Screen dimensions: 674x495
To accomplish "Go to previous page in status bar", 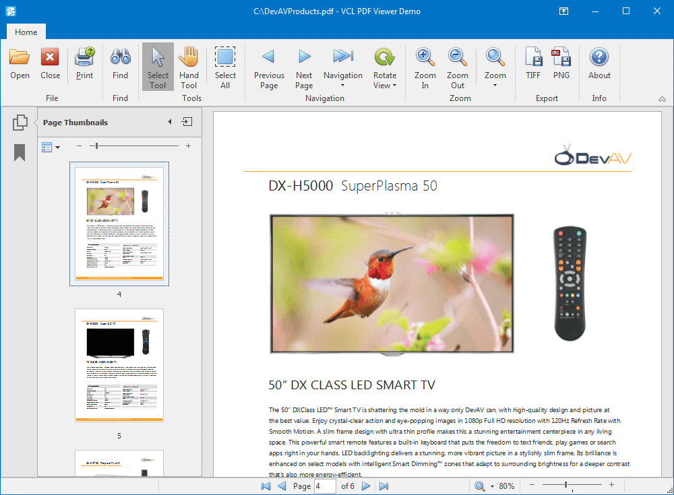I will pos(282,486).
